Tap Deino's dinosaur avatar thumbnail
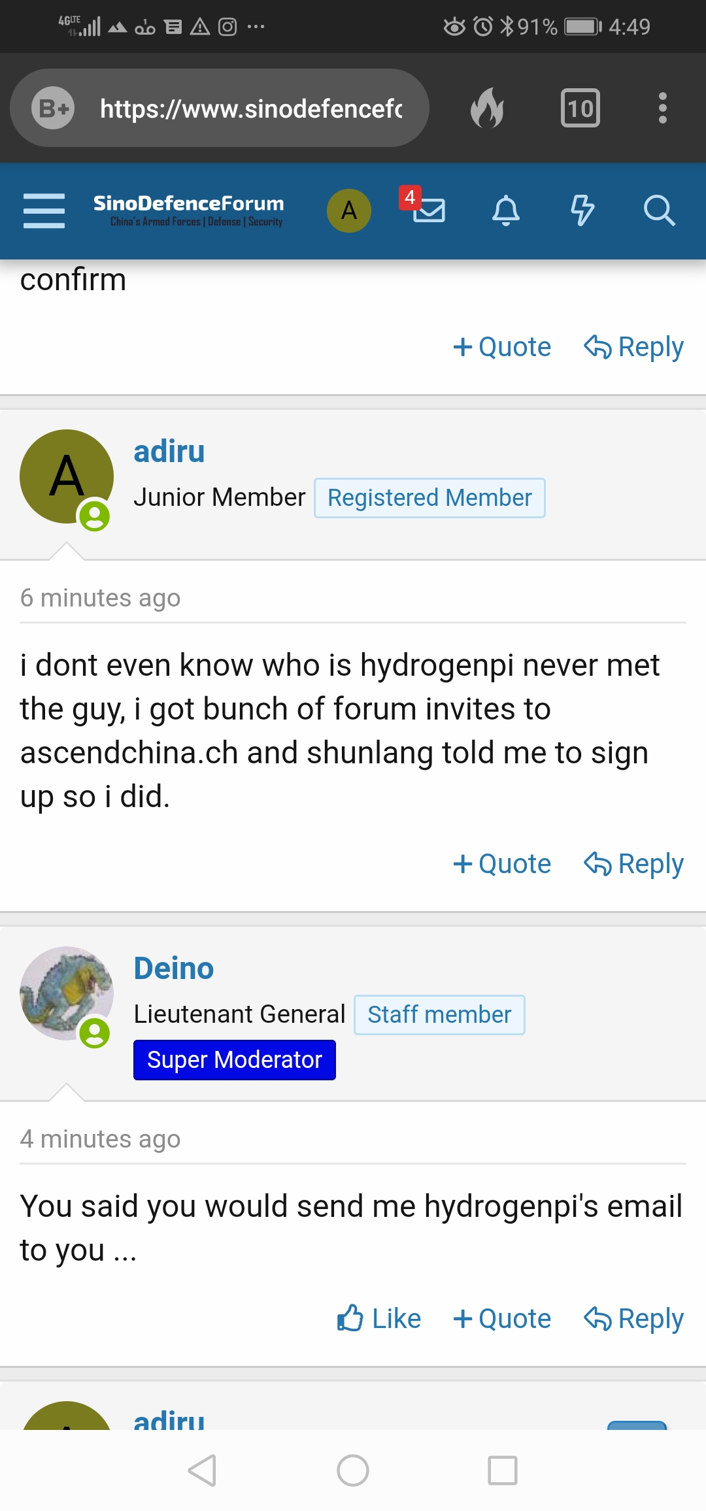 67,993
